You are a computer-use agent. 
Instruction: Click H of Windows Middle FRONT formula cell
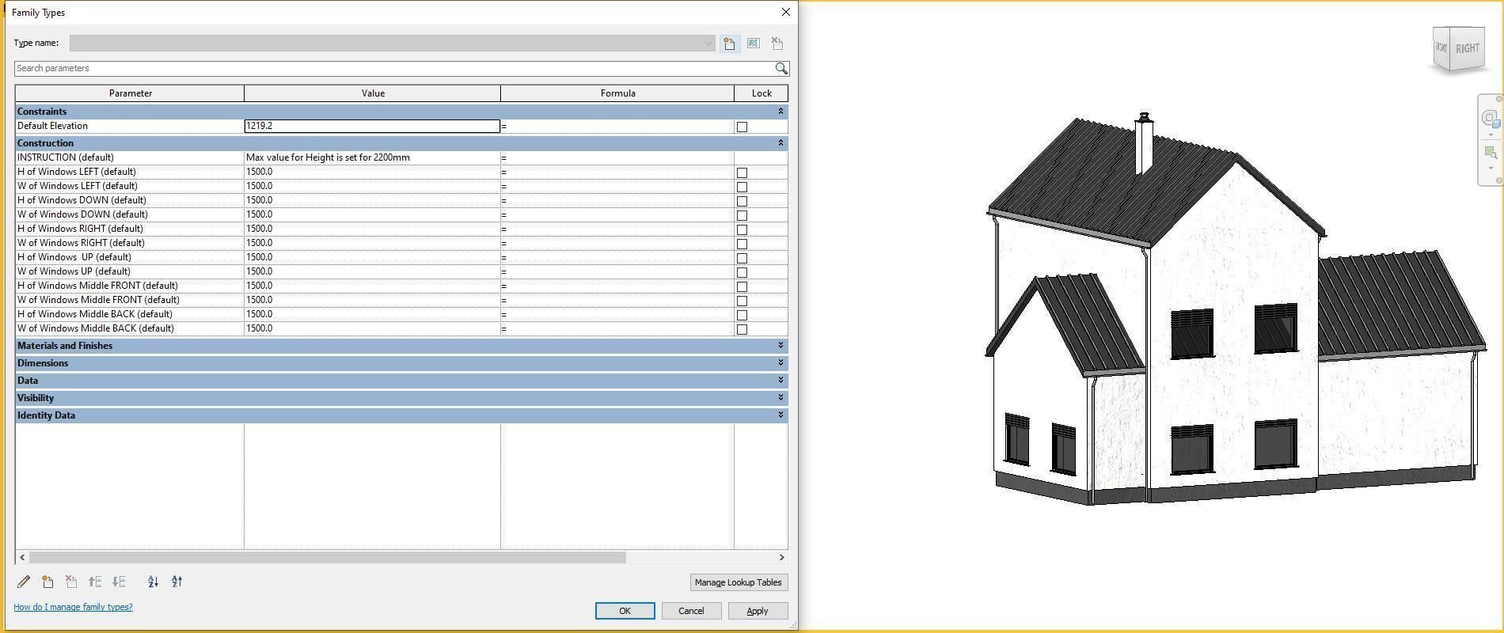pos(617,286)
